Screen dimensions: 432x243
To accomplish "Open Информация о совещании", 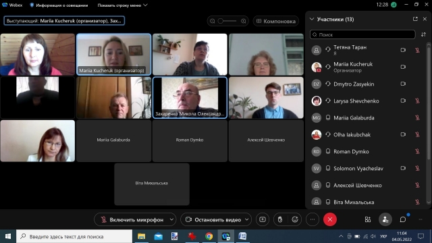I will click(x=59, y=5).
